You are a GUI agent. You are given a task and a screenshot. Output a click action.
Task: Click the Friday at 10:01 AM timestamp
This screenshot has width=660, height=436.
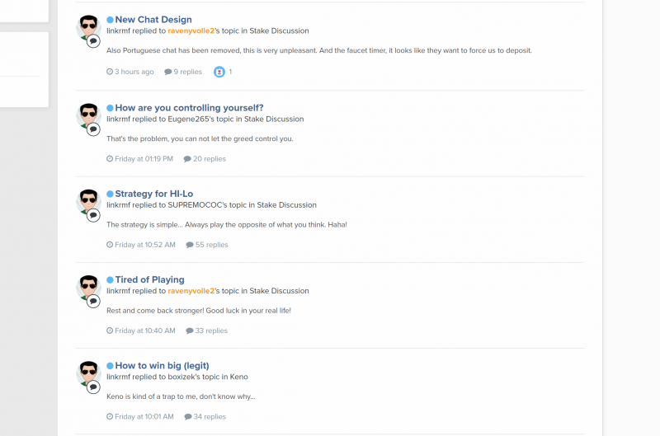click(144, 417)
